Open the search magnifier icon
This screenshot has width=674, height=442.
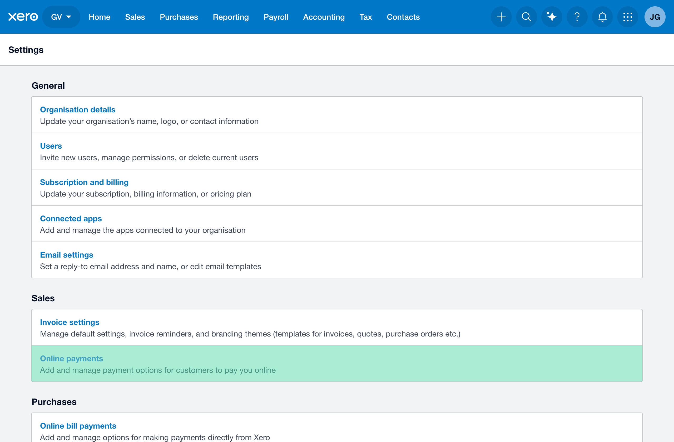526,17
